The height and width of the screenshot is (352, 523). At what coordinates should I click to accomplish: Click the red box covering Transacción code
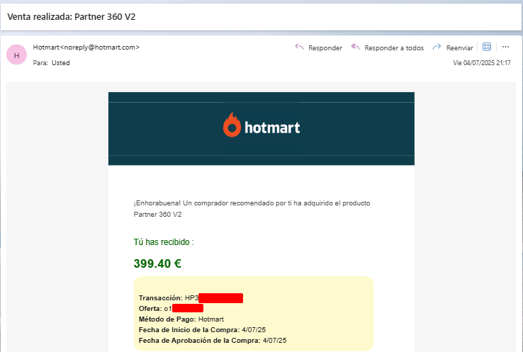[220, 298]
